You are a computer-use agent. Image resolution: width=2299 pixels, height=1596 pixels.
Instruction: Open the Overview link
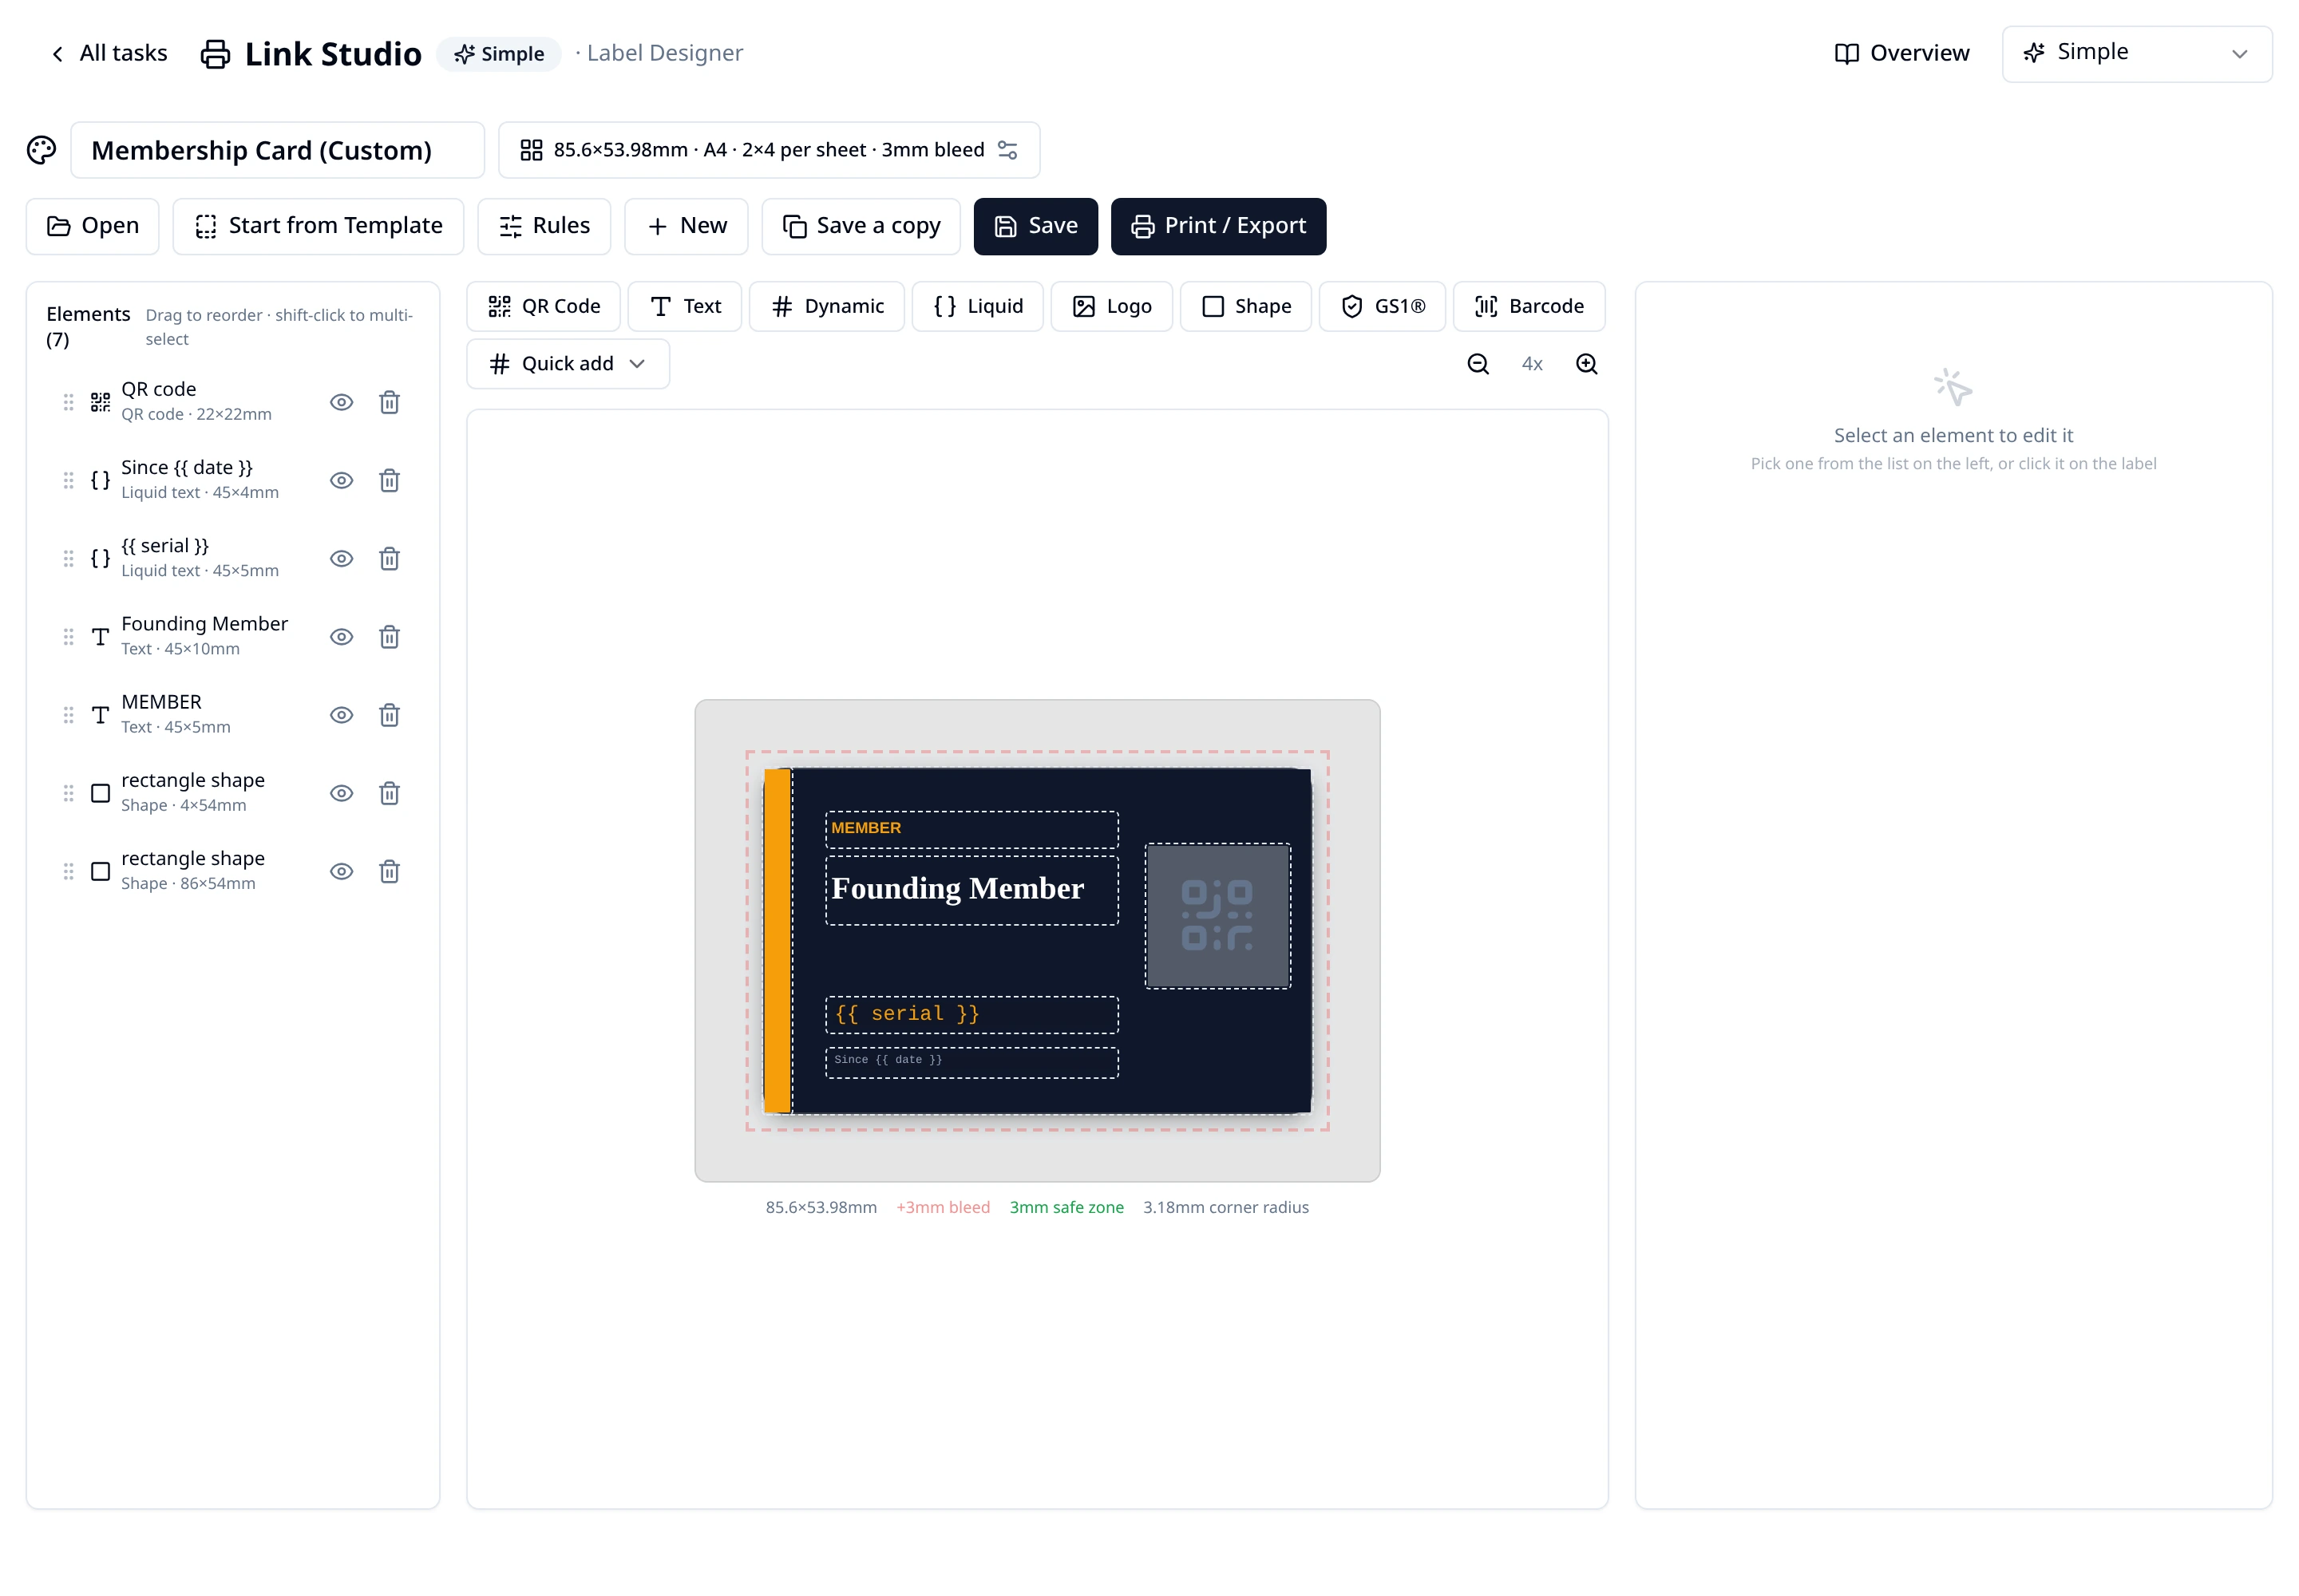[1901, 54]
